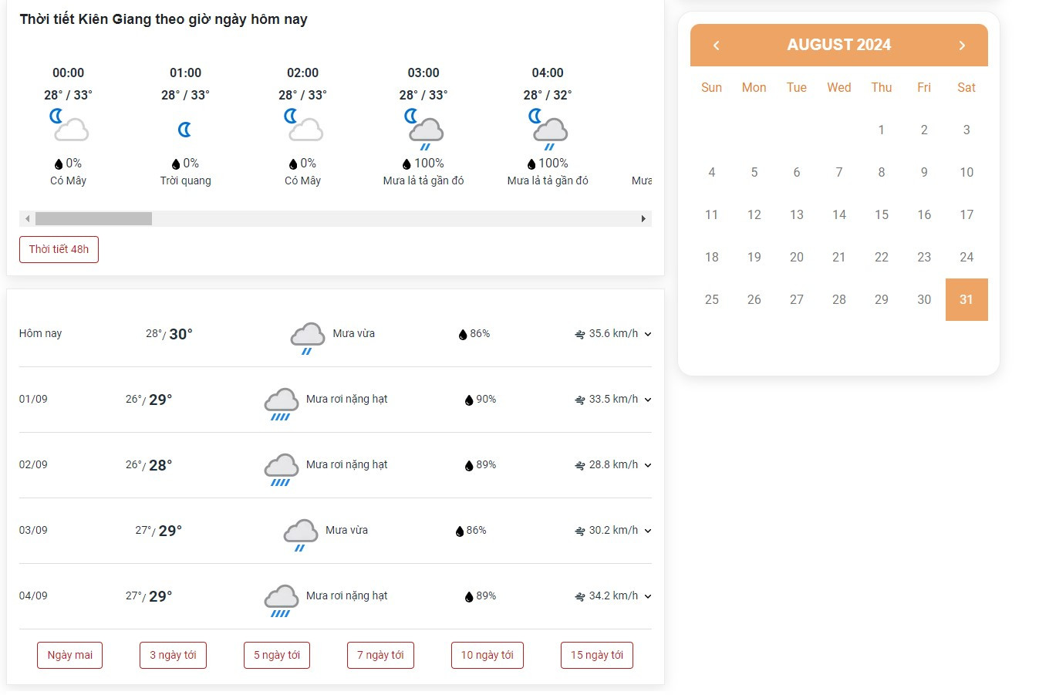
Task: Click the 28° / 32° temperature under 04:00
Action: (x=548, y=95)
